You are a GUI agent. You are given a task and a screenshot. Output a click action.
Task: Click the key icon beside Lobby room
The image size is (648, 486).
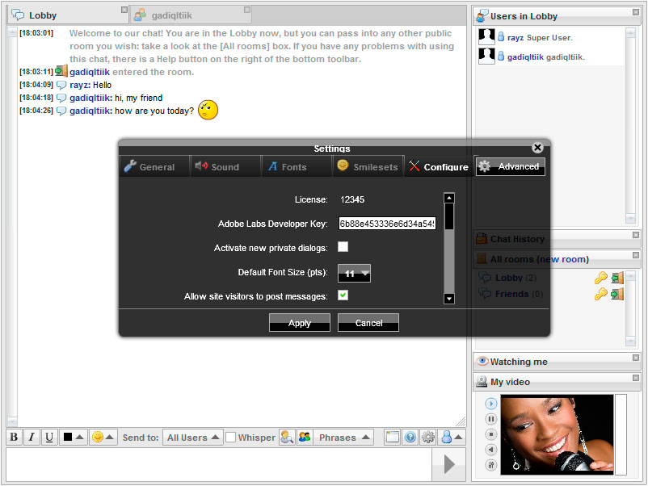click(x=600, y=279)
